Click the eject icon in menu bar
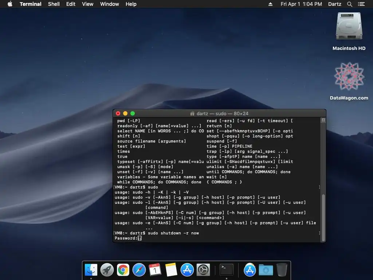The image size is (373, 280). pos(270,4)
